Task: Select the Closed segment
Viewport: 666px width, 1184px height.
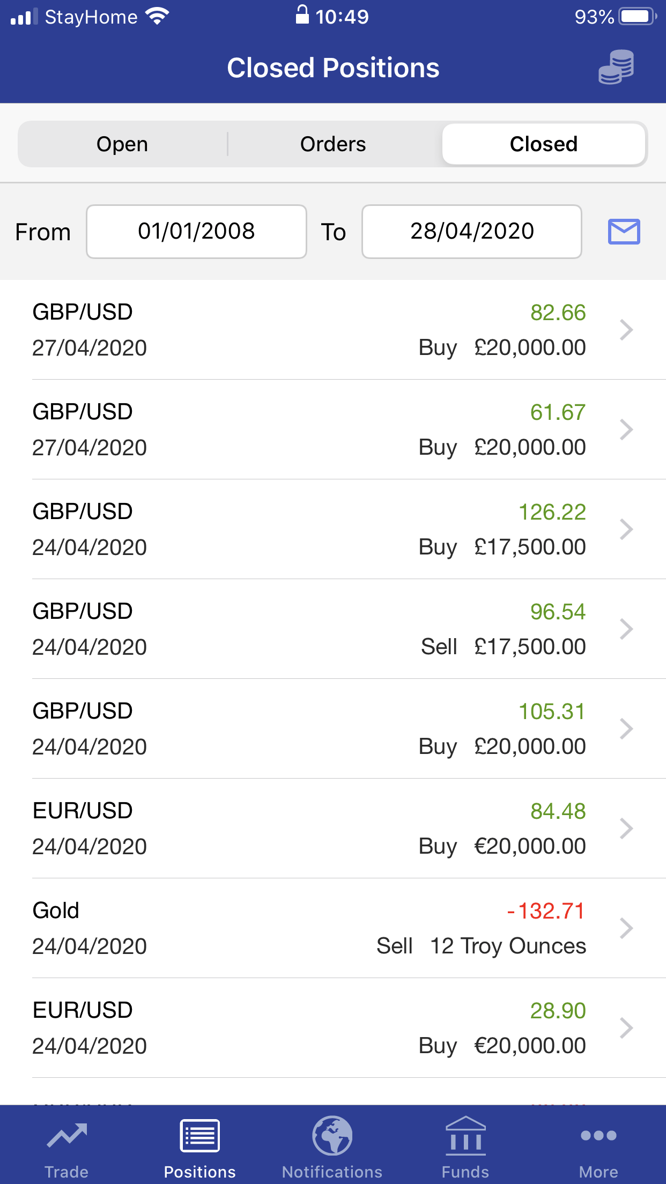Action: click(x=544, y=144)
